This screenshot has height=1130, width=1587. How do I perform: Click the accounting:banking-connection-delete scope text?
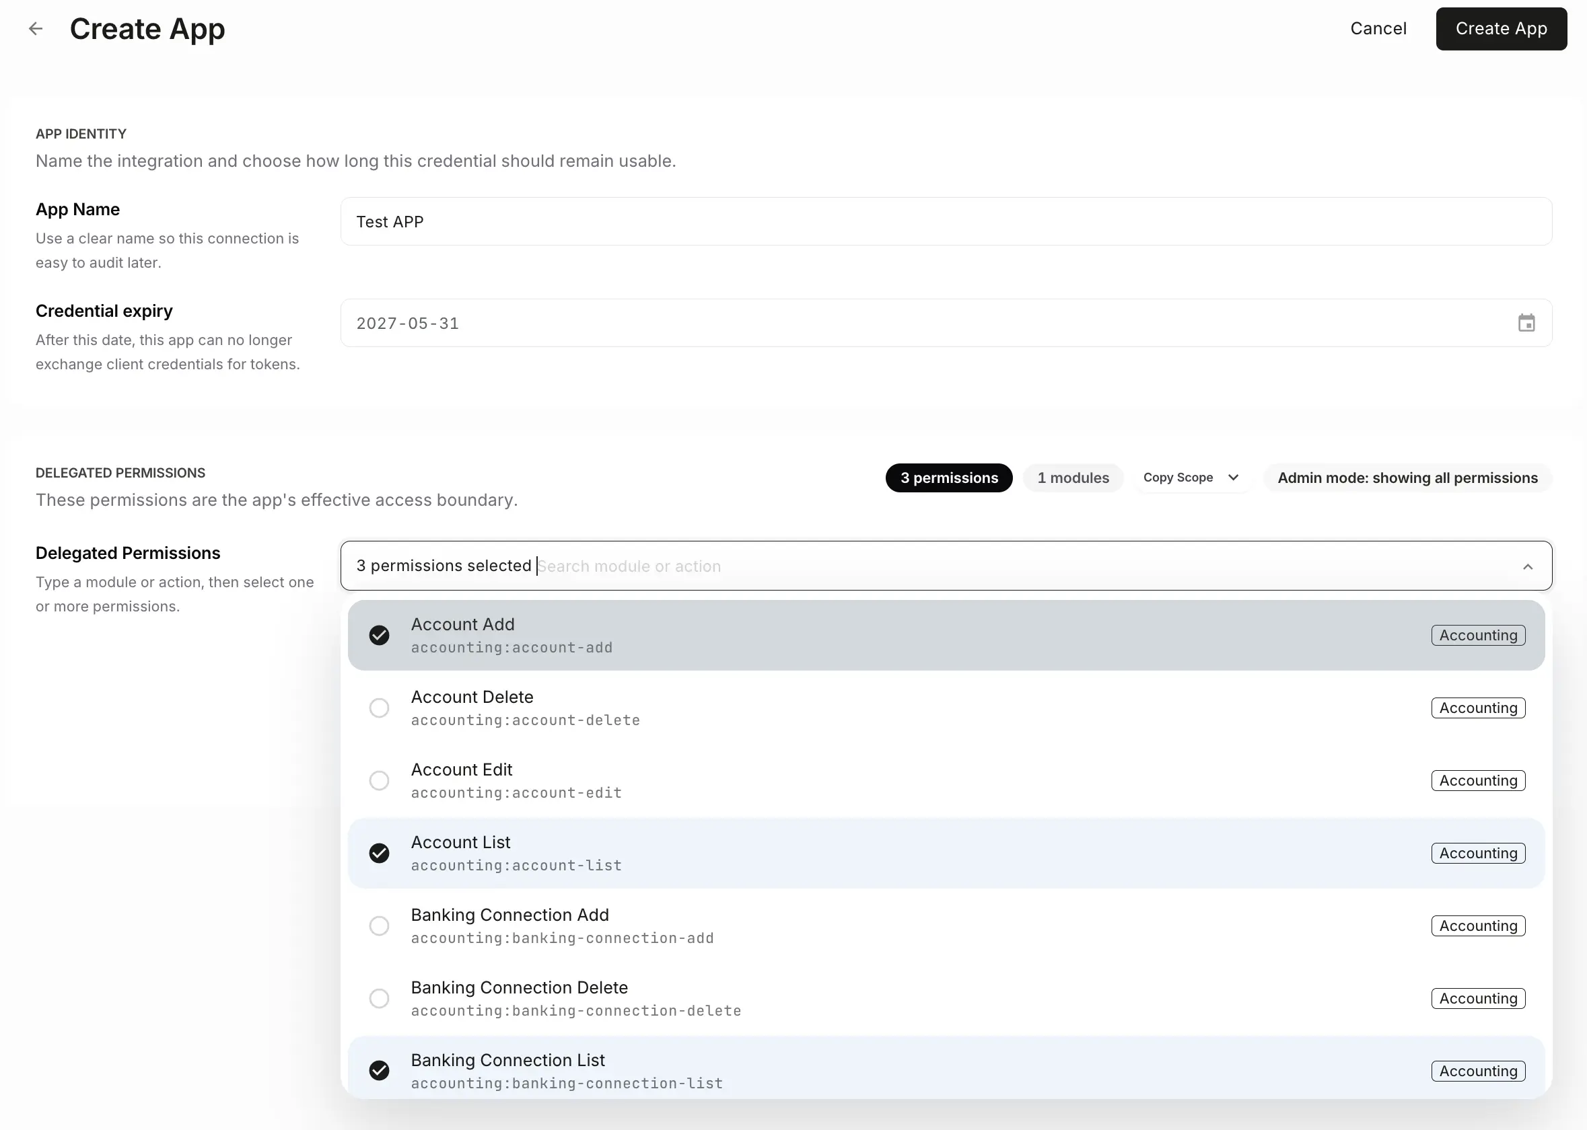(576, 1011)
